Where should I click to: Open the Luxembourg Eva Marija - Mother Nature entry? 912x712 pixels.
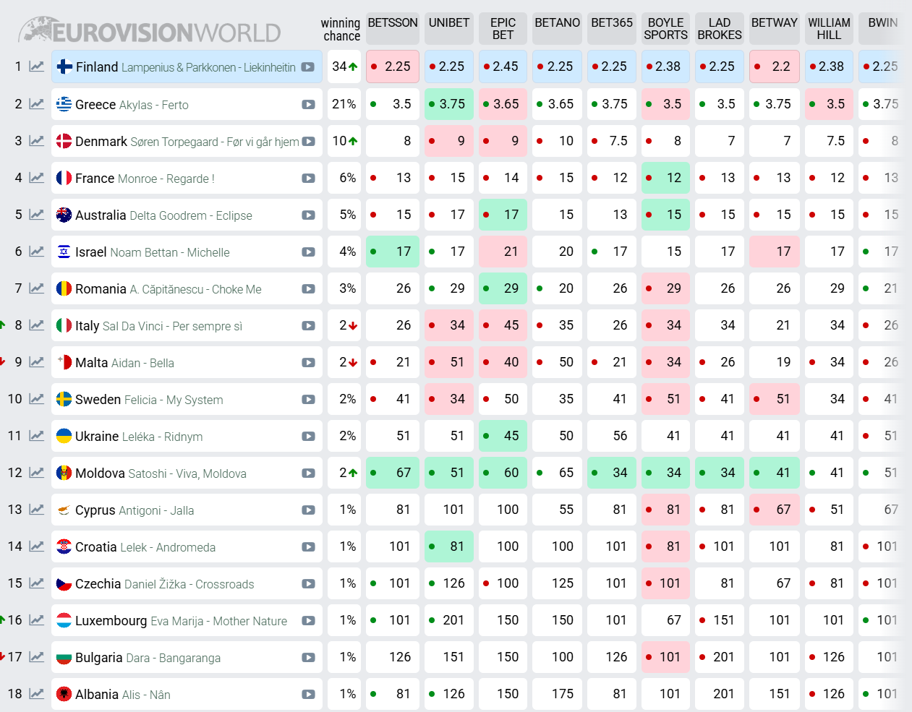click(187, 621)
